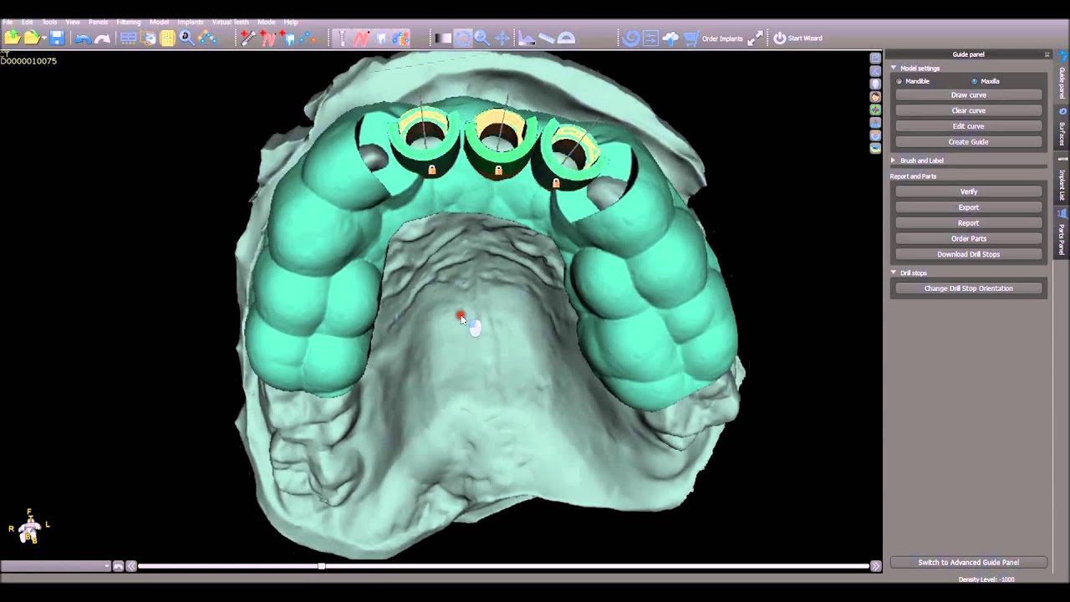Switch to Advanced Guide Panel

coord(968,563)
